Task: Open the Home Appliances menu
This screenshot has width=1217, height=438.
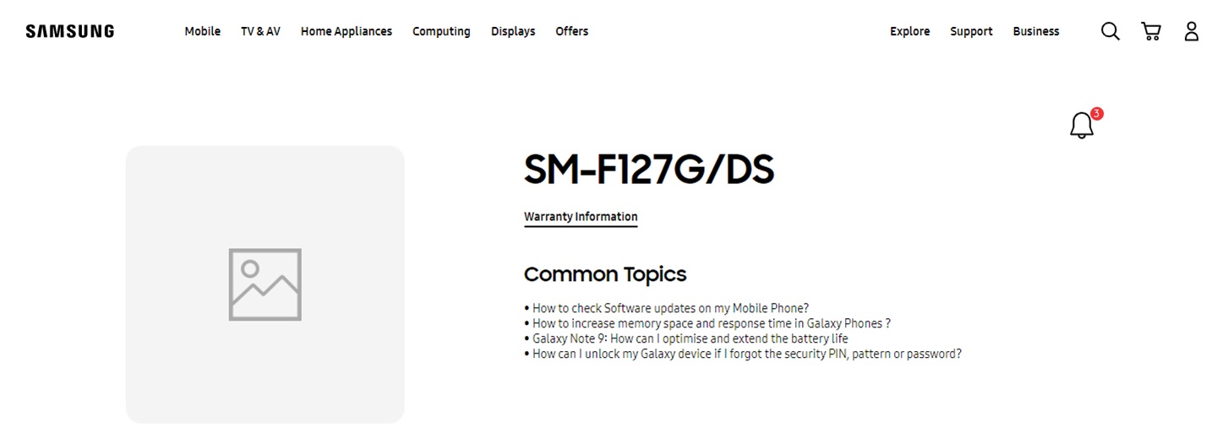Action: click(x=346, y=31)
